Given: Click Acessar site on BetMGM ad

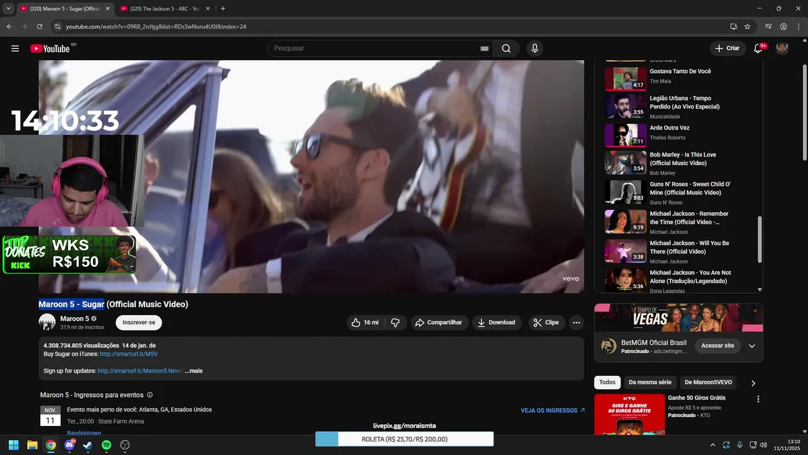Looking at the screenshot, I should tap(718, 346).
